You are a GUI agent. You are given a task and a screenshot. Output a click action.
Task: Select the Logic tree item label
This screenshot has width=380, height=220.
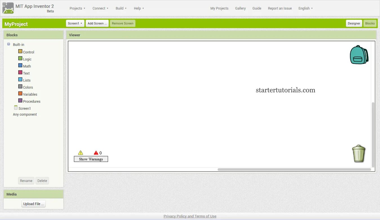[x=27, y=59]
